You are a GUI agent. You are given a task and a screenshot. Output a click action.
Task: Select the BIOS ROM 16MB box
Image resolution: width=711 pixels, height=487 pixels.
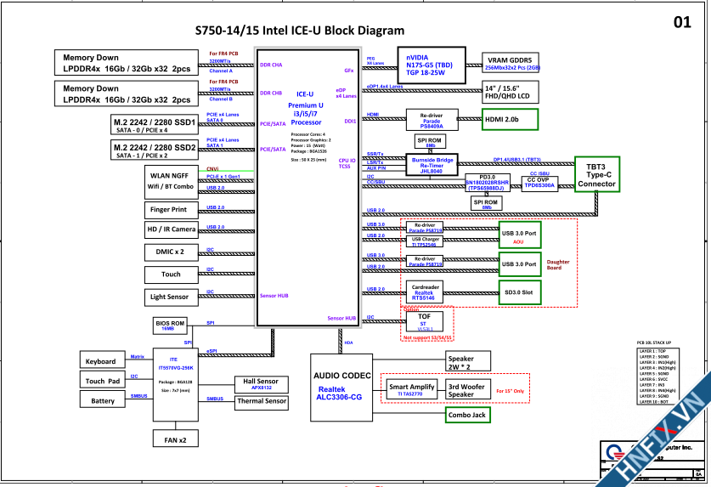click(x=168, y=325)
